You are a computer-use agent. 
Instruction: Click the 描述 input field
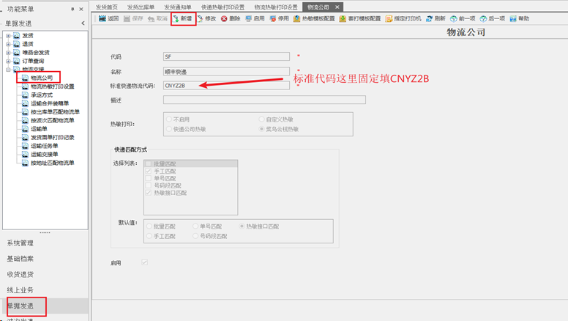pos(264,100)
